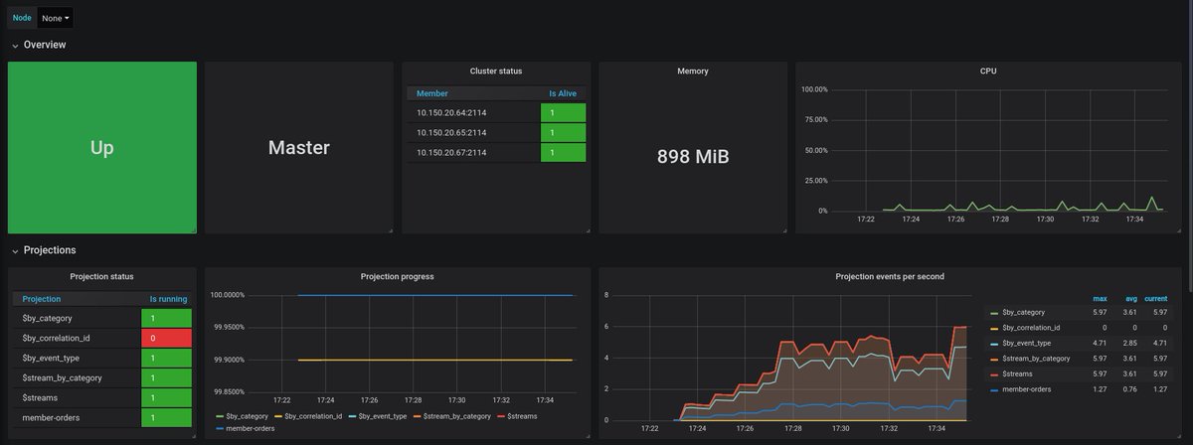Open the Node variable None dropdown
1193x445 pixels.
56,18
